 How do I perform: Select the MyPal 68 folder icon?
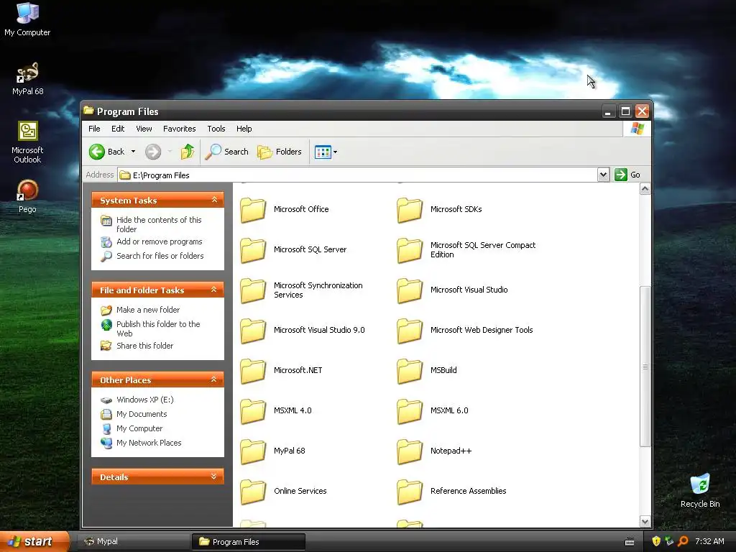[x=253, y=451]
